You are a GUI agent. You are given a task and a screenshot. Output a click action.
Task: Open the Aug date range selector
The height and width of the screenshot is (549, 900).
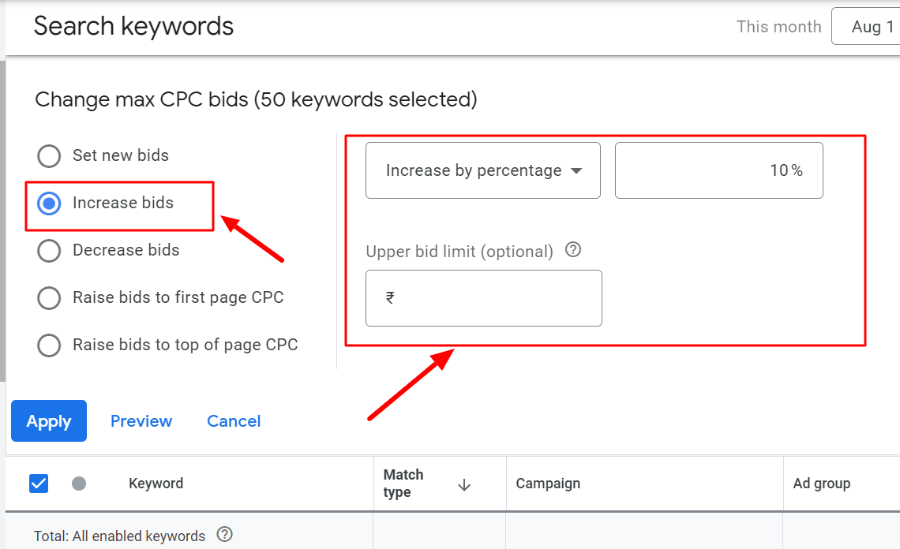[866, 26]
